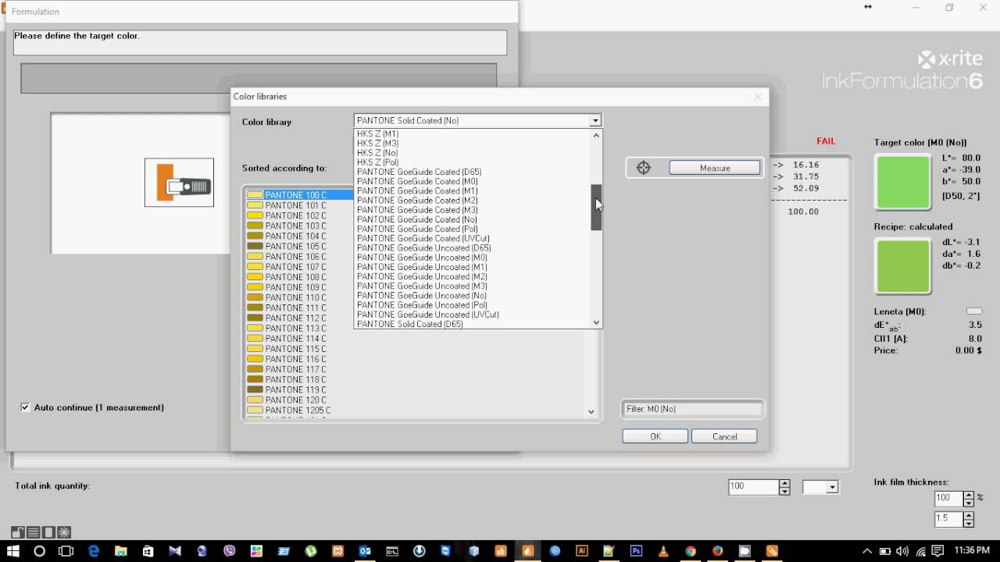Confirm with the OK button

pos(655,436)
